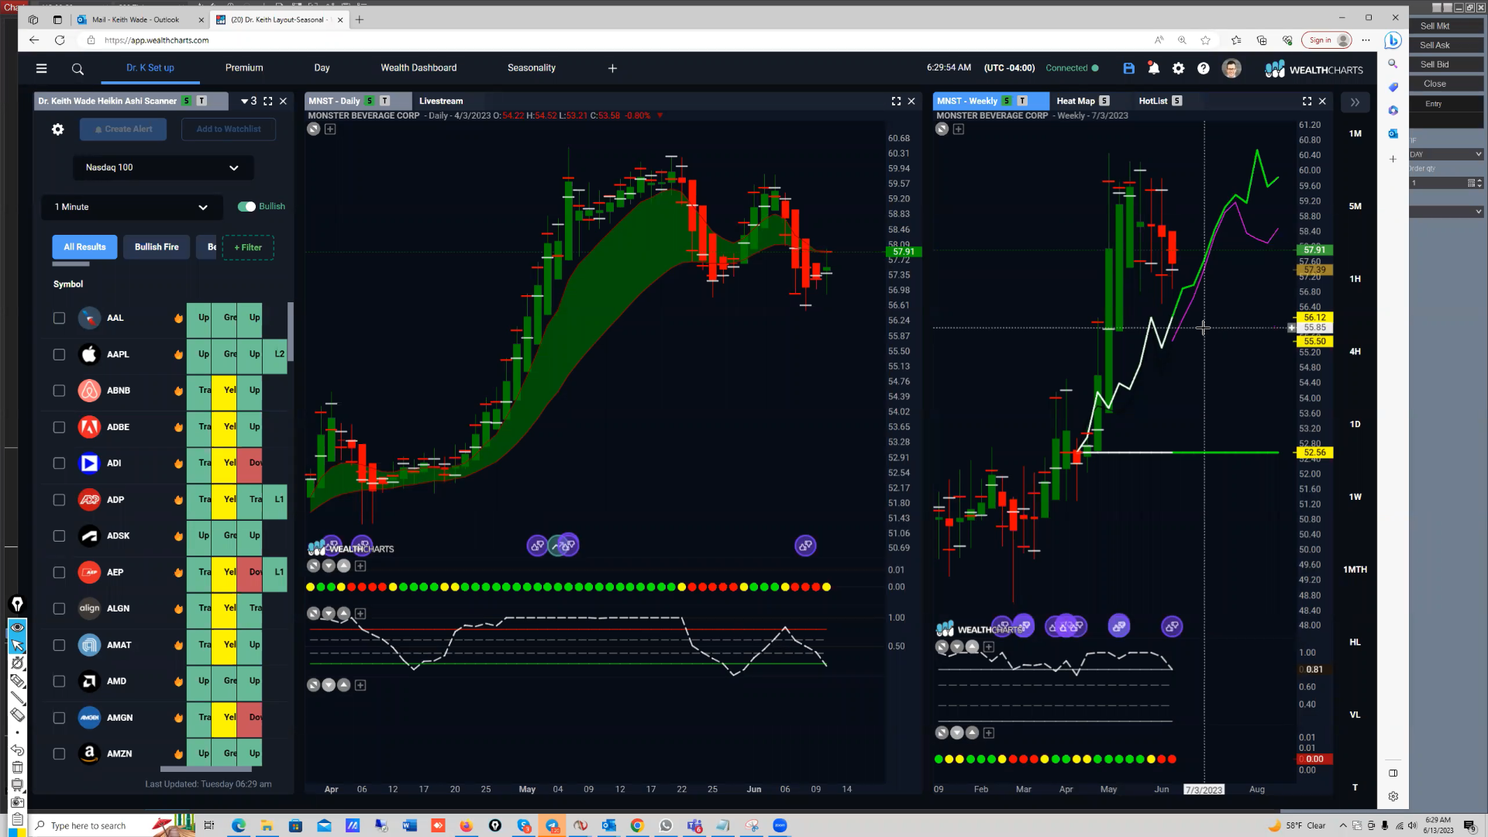Open the DAY order duration dropdown

1446,154
